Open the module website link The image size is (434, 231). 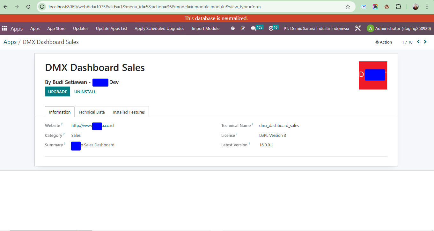[92, 125]
